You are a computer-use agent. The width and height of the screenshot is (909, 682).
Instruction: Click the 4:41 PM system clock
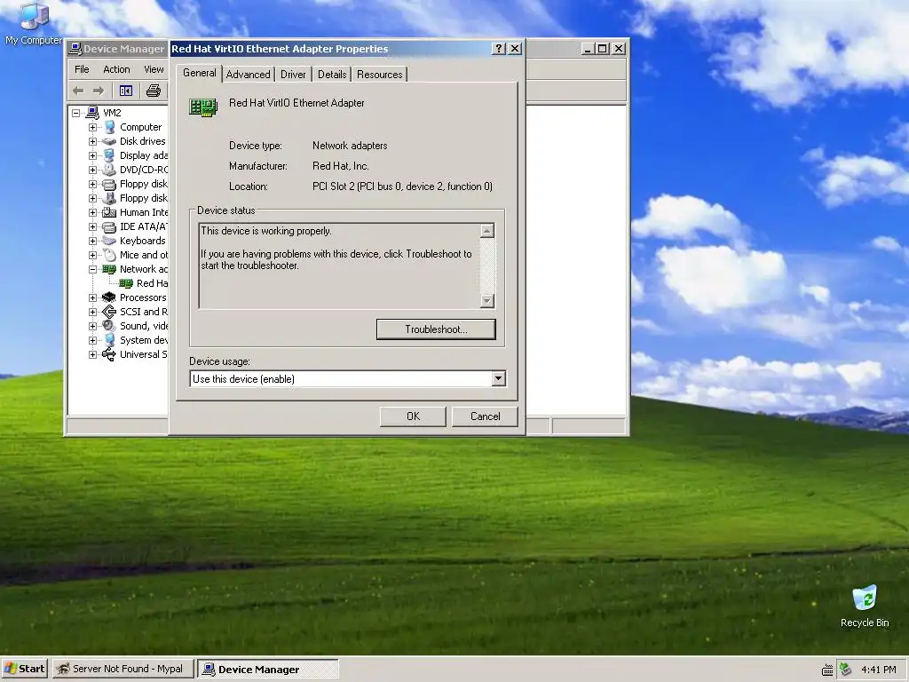(x=878, y=670)
